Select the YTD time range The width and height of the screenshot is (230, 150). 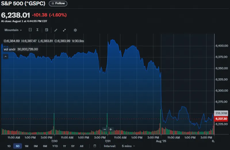(x=55, y=146)
